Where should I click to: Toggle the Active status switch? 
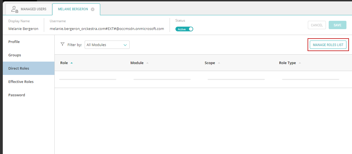pos(184,29)
